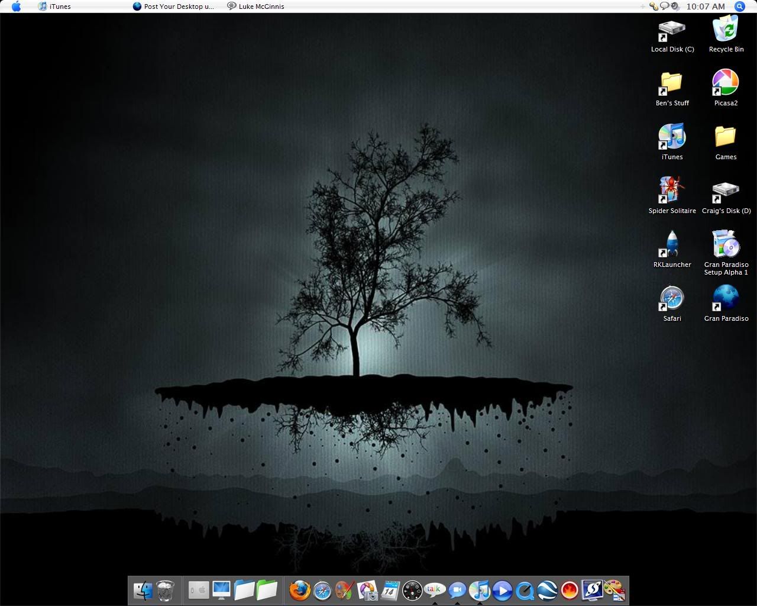Click the 10:07 AM clock
This screenshot has height=606, width=757.
[706, 7]
